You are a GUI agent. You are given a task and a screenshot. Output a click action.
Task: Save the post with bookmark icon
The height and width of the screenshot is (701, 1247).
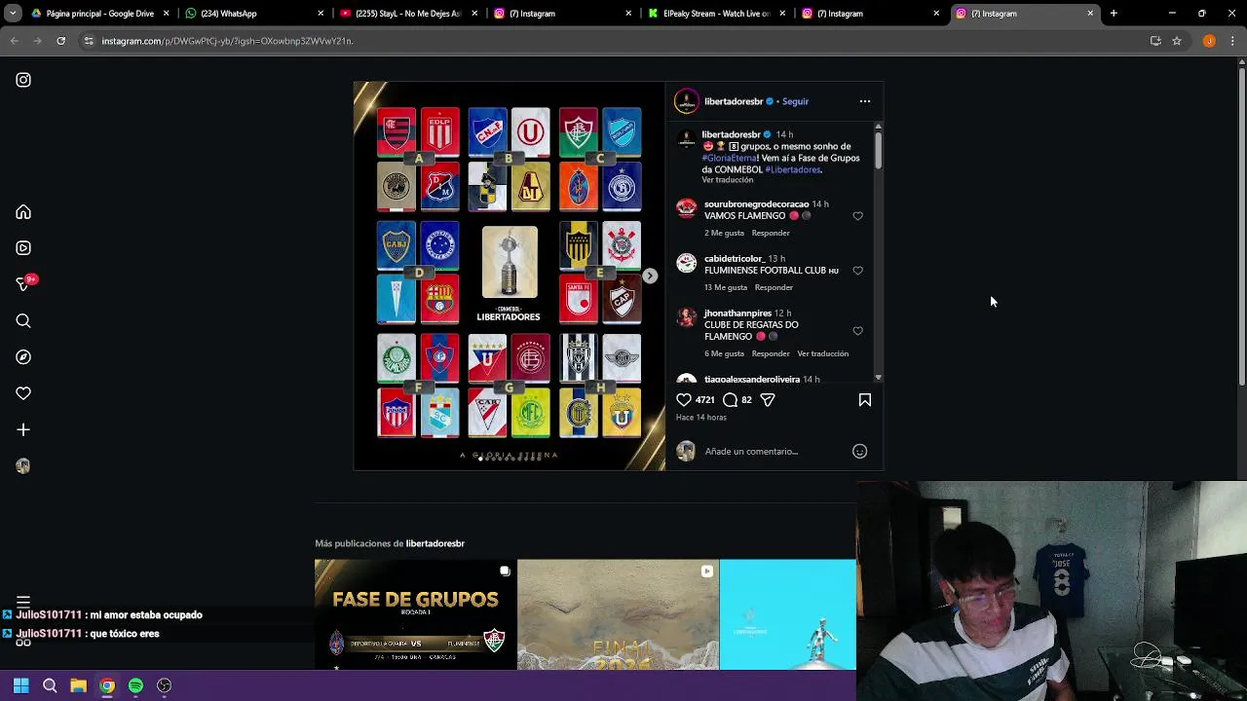click(x=864, y=399)
